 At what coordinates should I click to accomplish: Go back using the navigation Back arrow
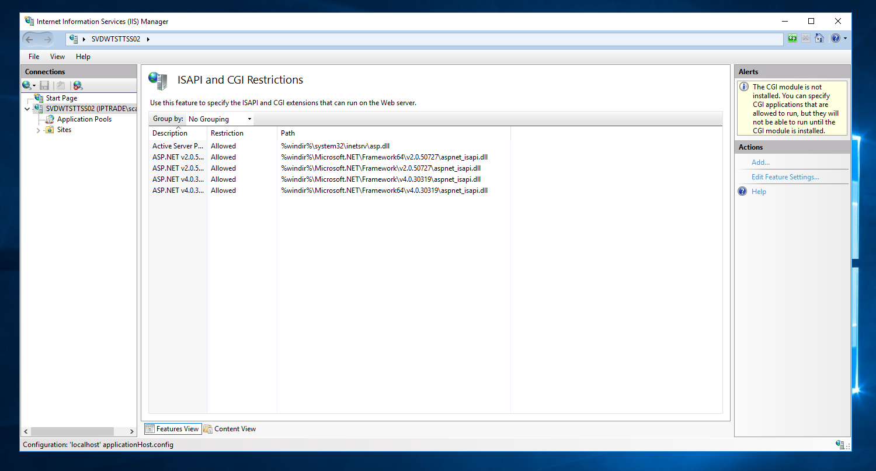(29, 39)
